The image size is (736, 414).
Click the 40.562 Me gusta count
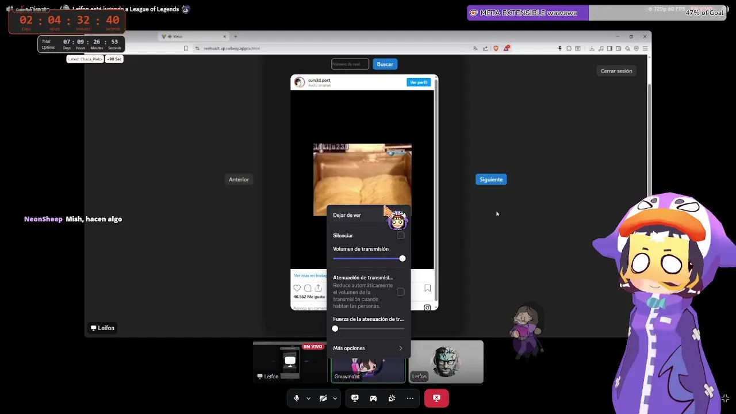(x=309, y=297)
